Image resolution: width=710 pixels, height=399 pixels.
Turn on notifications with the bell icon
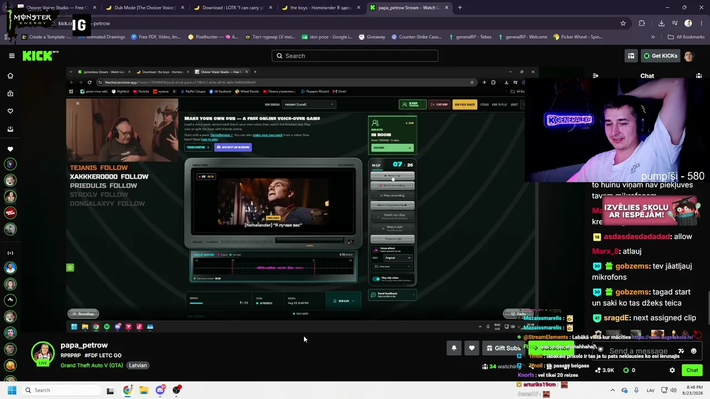click(x=454, y=348)
